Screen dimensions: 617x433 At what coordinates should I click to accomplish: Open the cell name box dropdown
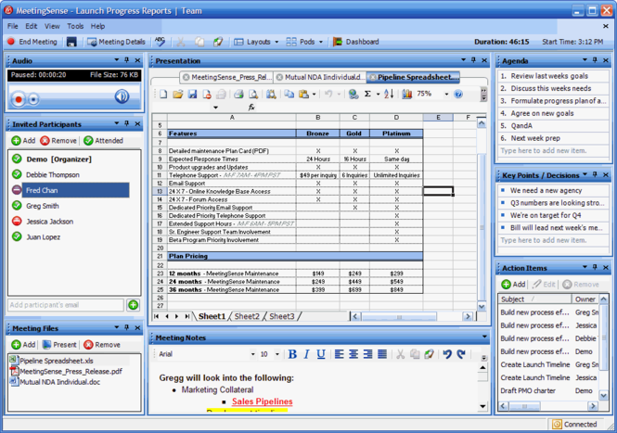pos(215,108)
